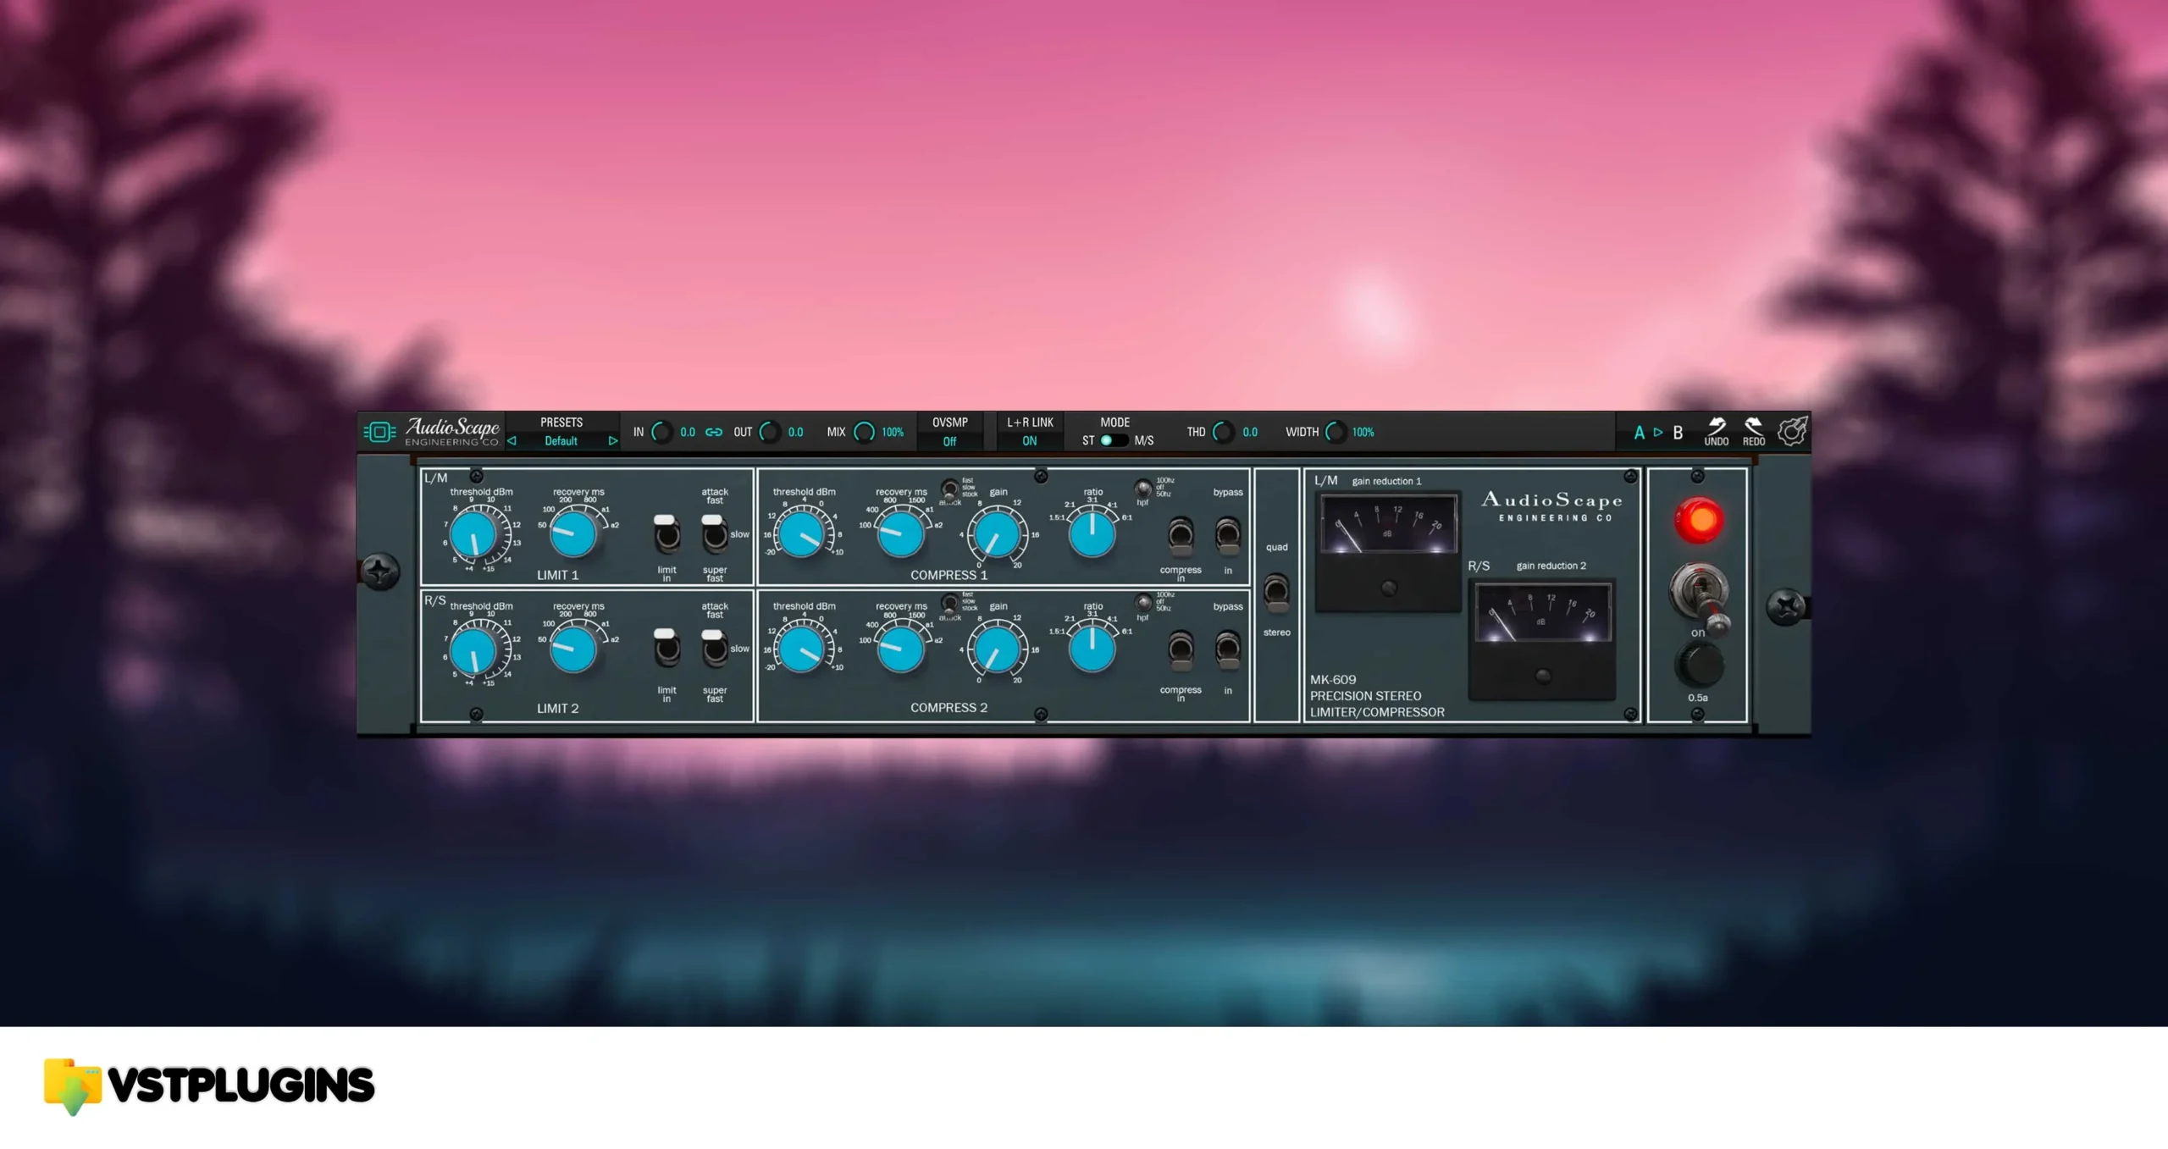This screenshot has width=2168, height=1149.
Task: Click the LIMIT 1 recovery ms knob
Action: (573, 533)
